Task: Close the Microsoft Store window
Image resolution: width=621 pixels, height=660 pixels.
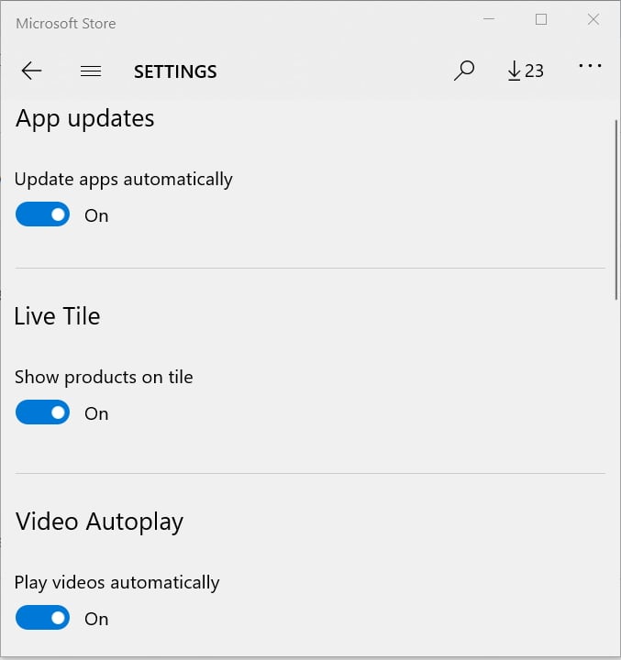Action: [x=593, y=19]
